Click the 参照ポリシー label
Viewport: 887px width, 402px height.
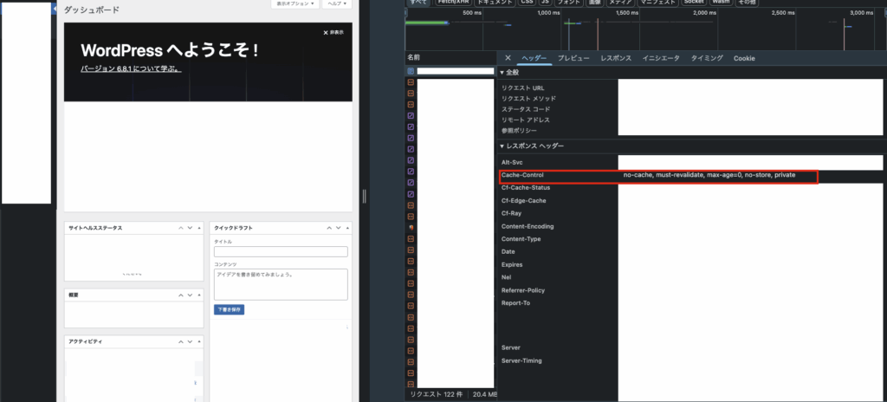point(520,131)
